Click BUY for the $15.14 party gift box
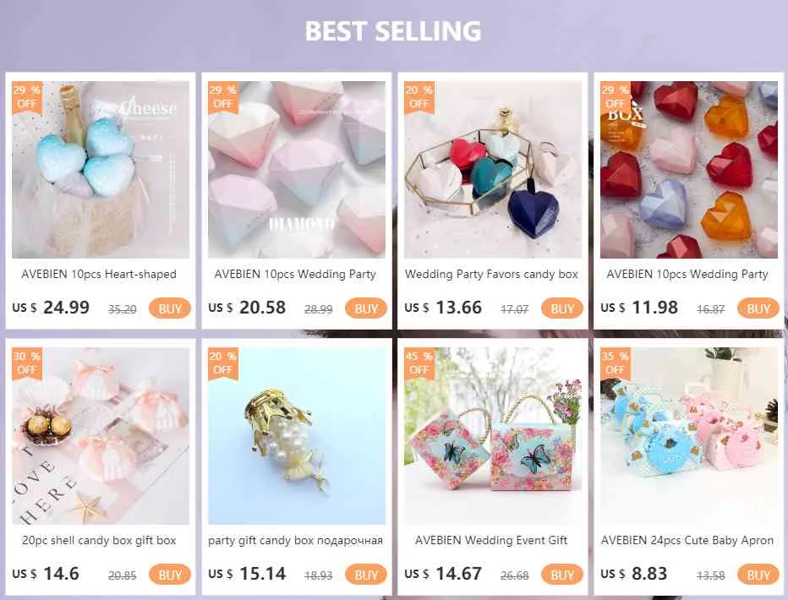 (366, 575)
